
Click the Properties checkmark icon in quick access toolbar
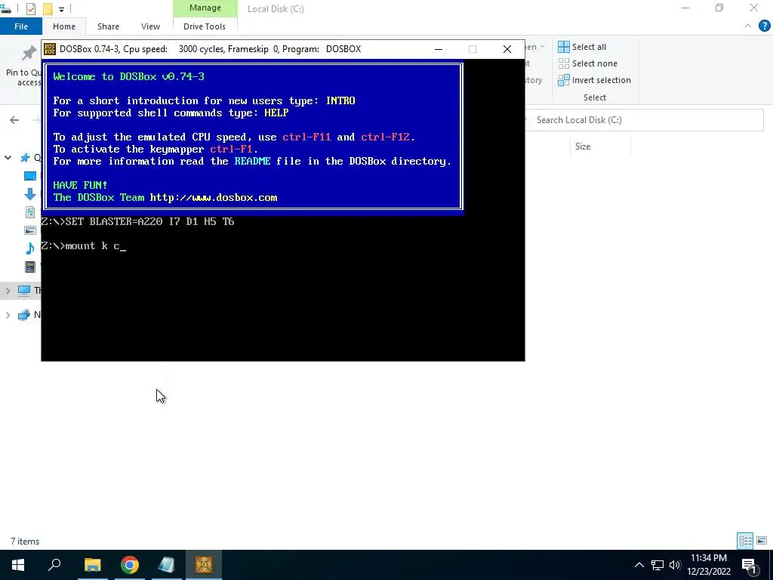coord(30,9)
